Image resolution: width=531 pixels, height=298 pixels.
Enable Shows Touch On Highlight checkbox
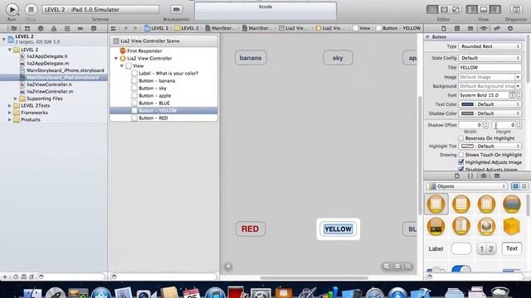(x=461, y=155)
